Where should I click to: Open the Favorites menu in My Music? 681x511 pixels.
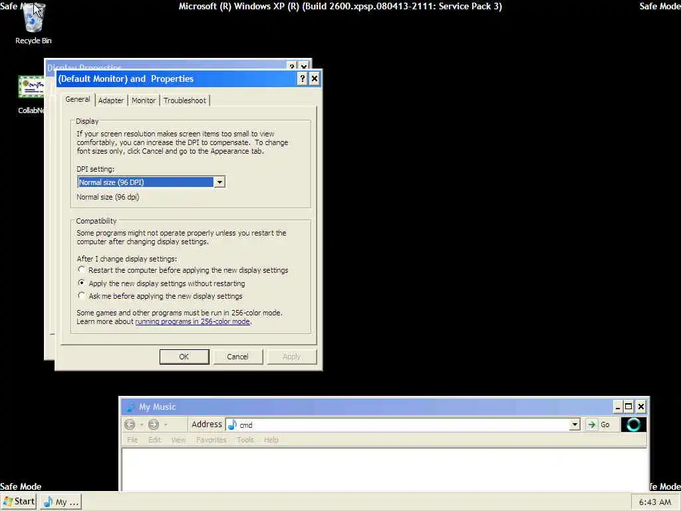pos(211,440)
